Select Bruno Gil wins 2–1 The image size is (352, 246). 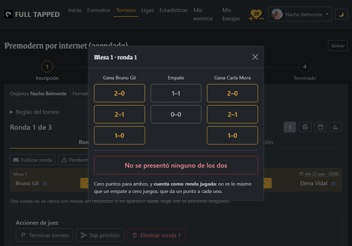[119, 114]
